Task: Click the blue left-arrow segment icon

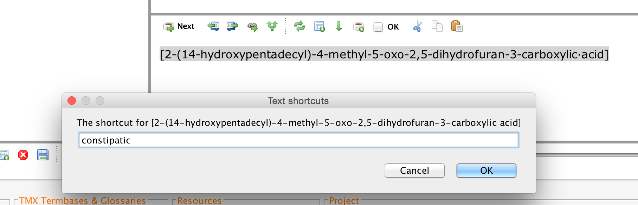Action: tap(213, 26)
